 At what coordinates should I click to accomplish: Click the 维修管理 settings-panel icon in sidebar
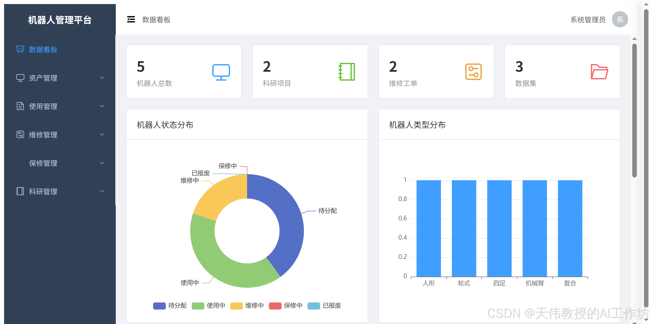[20, 135]
